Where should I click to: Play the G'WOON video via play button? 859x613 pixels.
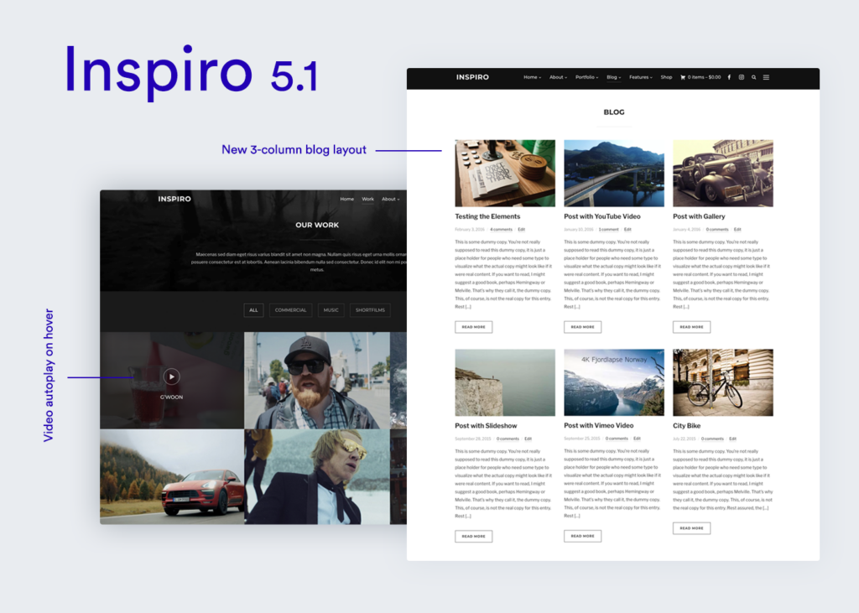(x=171, y=377)
